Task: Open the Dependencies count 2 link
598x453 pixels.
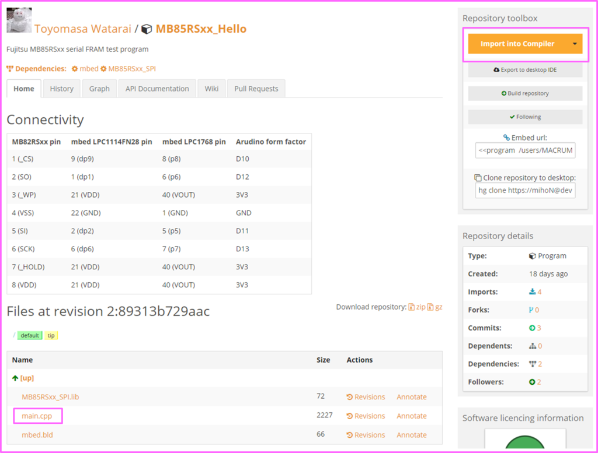Action: click(x=540, y=364)
